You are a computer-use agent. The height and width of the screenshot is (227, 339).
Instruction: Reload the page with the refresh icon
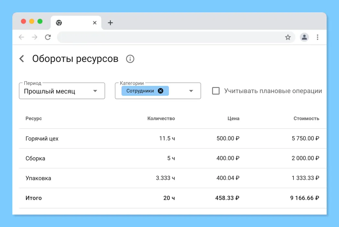click(x=48, y=37)
